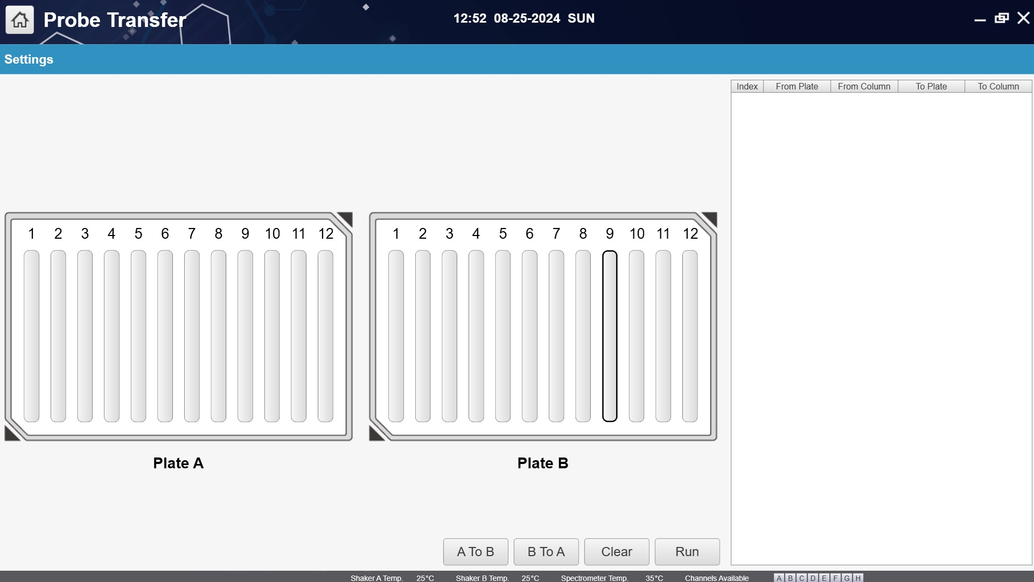Click channel B indicator in status bar

[x=791, y=578]
